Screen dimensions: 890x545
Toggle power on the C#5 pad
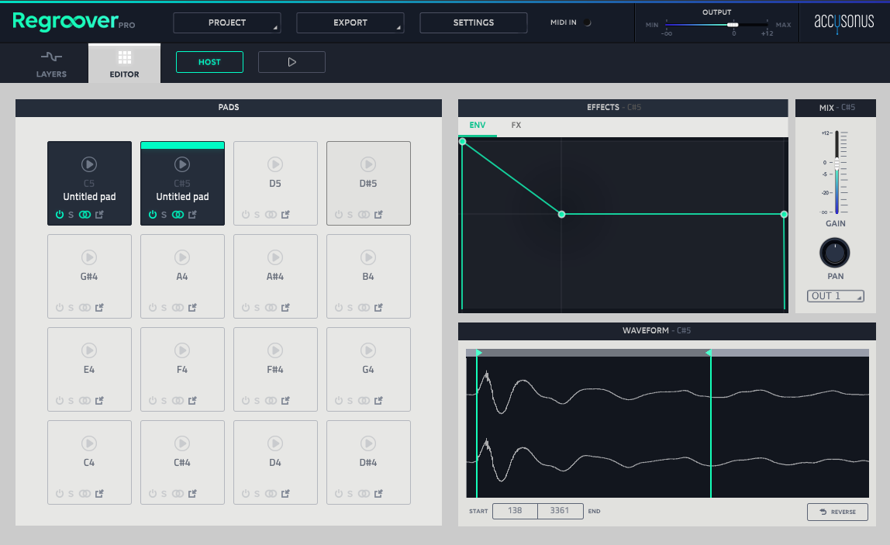(153, 215)
